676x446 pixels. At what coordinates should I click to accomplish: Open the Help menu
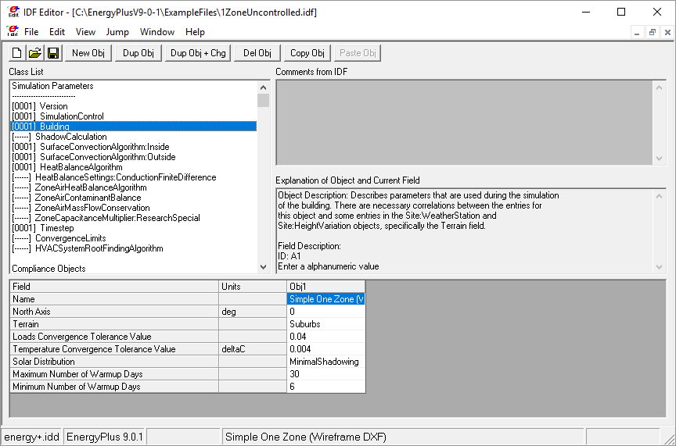[195, 32]
